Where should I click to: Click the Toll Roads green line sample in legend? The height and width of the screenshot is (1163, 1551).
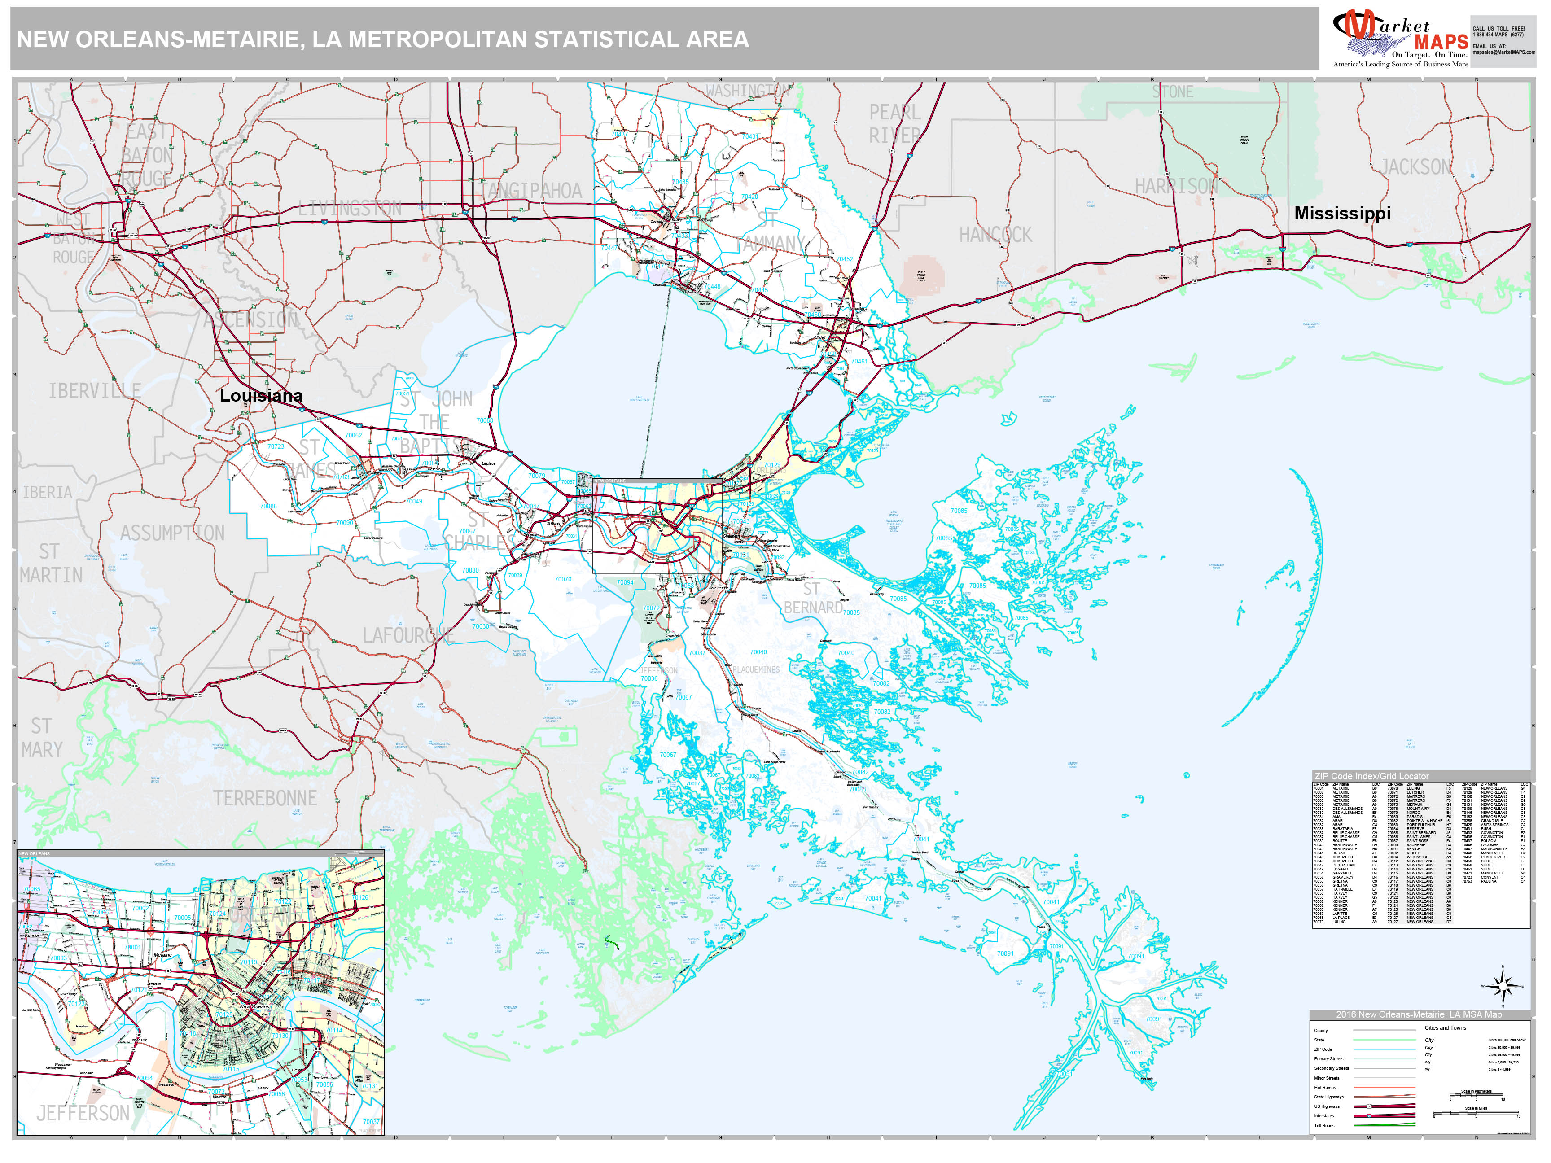(1385, 1125)
